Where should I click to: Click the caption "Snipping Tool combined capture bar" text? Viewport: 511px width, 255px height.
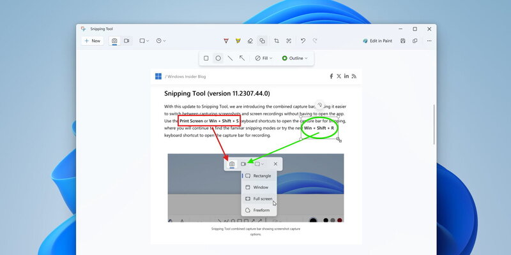[x=256, y=231]
